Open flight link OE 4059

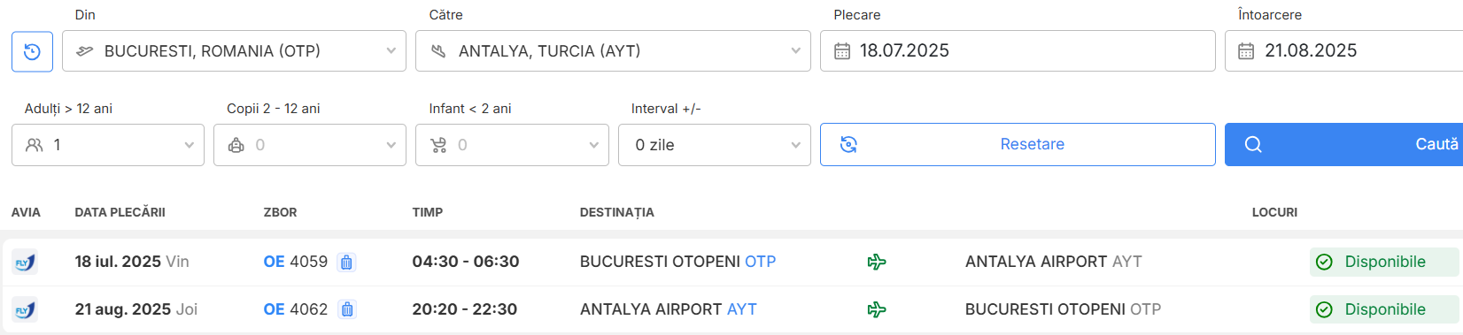pos(296,262)
